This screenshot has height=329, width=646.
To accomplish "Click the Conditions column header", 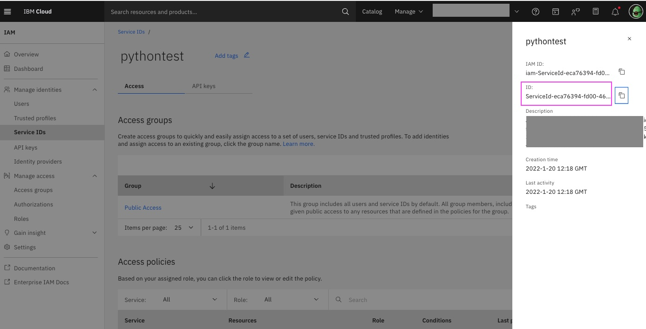I will tap(437, 320).
